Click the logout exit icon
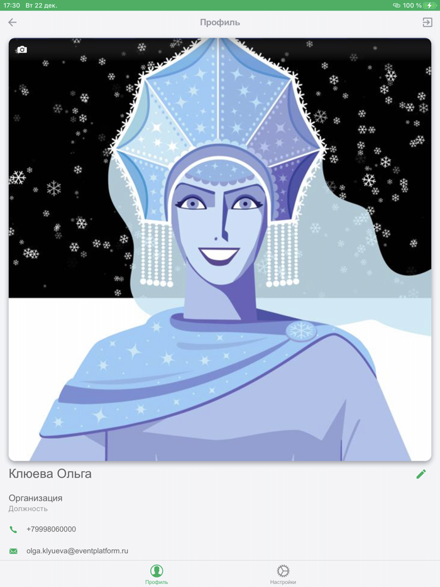The height and width of the screenshot is (587, 440). (427, 23)
